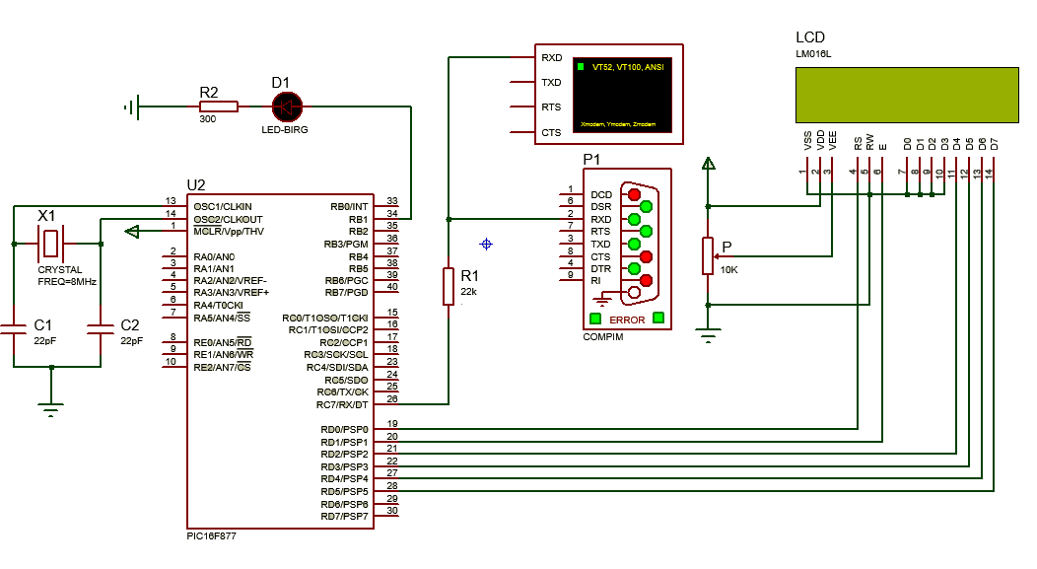The height and width of the screenshot is (569, 1037).
Task: Click the green LM016L LCD display
Action: coord(907,95)
